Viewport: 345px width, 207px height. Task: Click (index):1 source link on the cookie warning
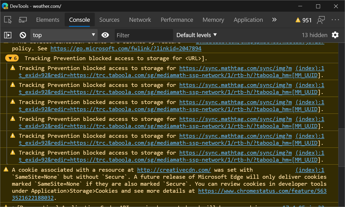tap(310, 170)
